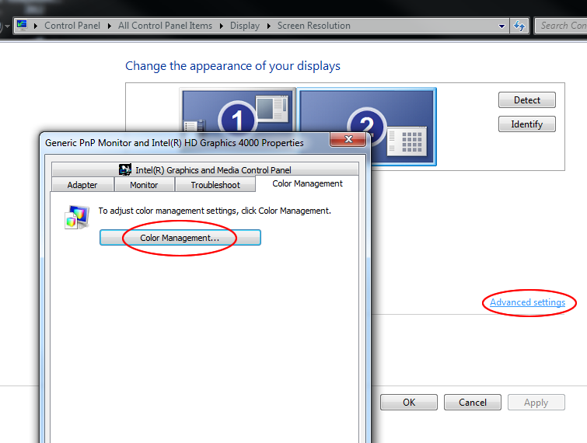Select display 1 monitor thumbnail
This screenshot has width=587, height=443.
pos(238,110)
